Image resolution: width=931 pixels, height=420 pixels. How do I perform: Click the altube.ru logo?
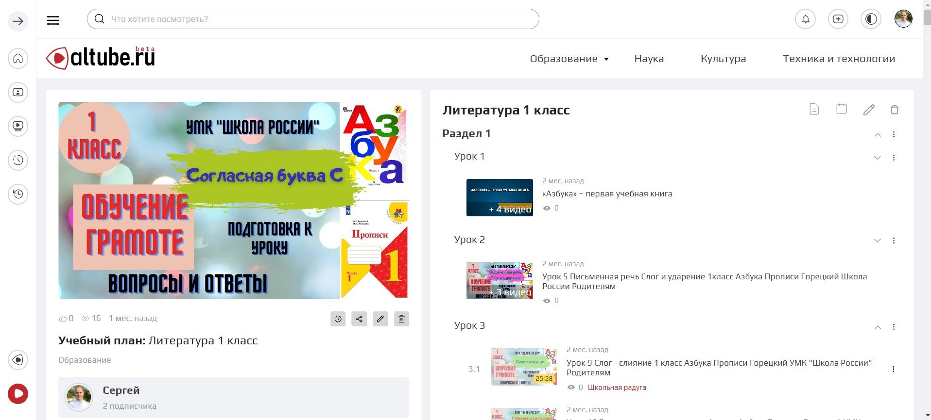pyautogui.click(x=101, y=58)
